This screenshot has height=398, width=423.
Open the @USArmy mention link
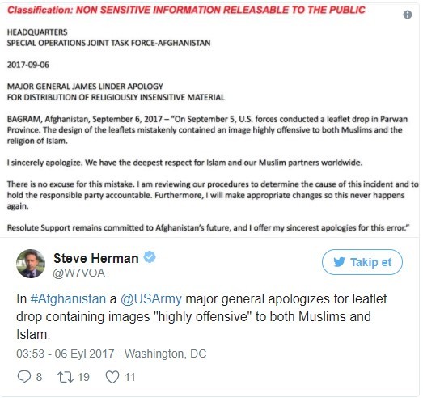(151, 299)
